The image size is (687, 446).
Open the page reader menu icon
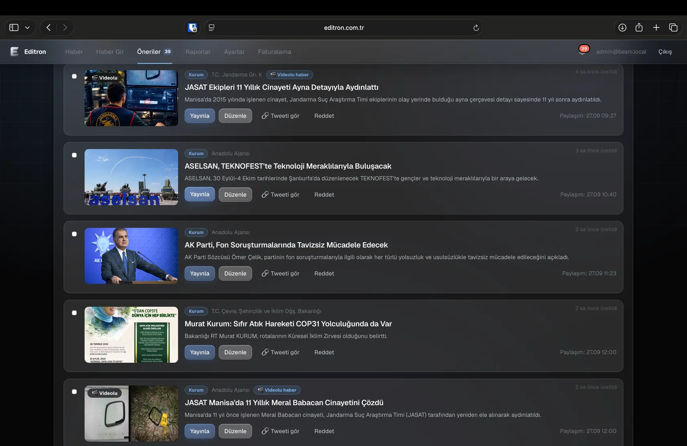[211, 28]
